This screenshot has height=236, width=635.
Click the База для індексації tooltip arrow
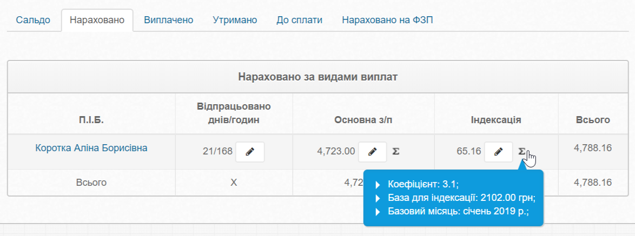pos(378,197)
